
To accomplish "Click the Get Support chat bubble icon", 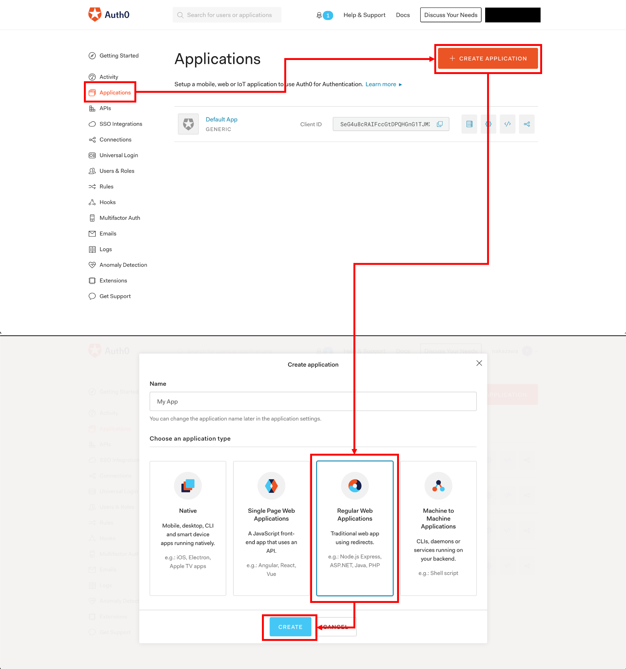I will (x=92, y=296).
